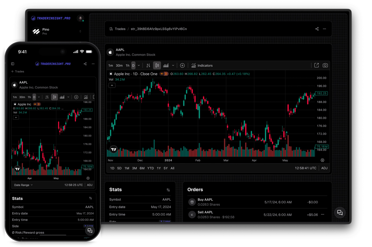Open the chat bubble on the tablet
Screen dimensions: 372x247
340,212
